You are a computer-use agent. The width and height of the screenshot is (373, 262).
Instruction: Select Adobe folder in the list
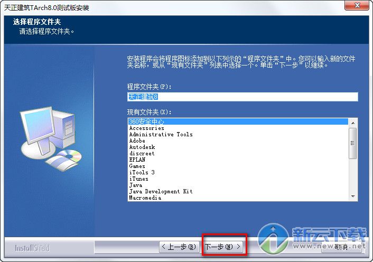pyautogui.click(x=238, y=141)
